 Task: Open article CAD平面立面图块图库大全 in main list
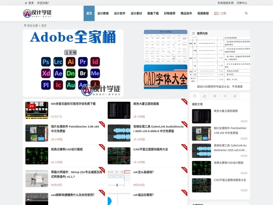[151, 149]
